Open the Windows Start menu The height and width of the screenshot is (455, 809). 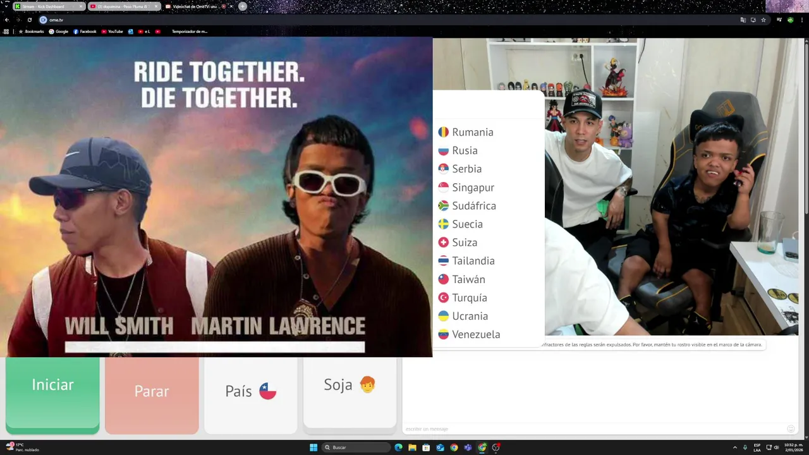(313, 447)
